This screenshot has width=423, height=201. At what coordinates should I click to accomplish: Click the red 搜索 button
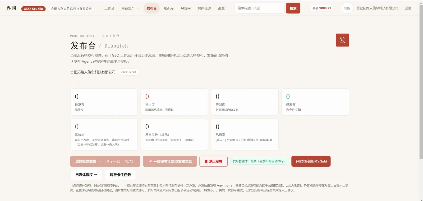[x=293, y=8]
